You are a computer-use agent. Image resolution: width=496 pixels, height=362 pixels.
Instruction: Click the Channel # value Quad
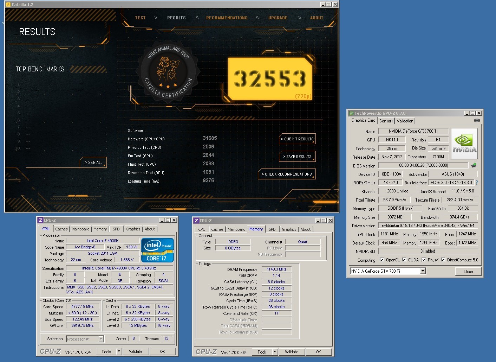[302, 242]
